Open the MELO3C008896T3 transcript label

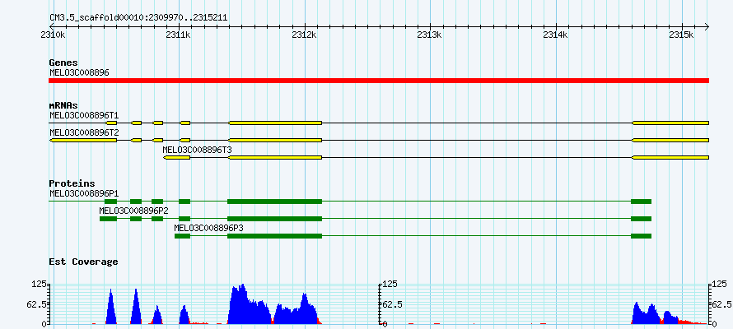pos(198,150)
